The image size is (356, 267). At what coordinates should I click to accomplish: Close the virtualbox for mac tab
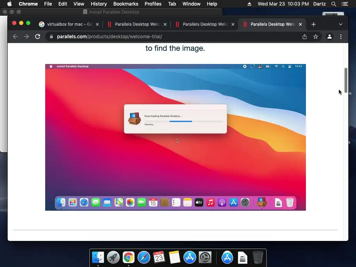coord(97,24)
